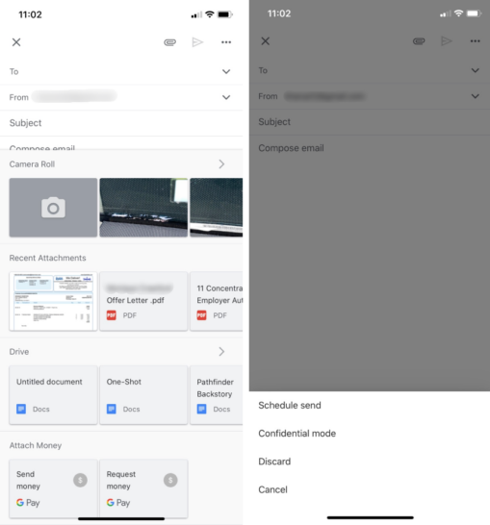Expand Camera Roll with the arrow
The image size is (490, 525).
(x=221, y=164)
